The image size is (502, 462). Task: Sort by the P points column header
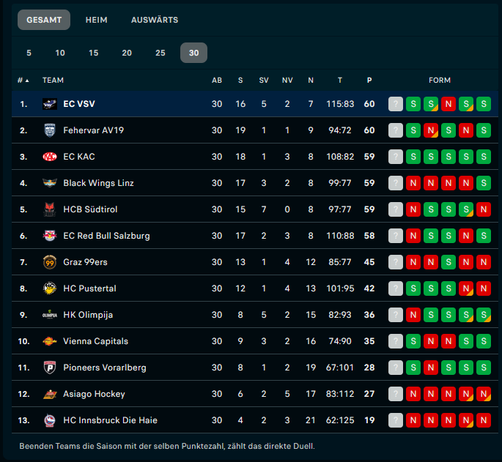coord(369,80)
